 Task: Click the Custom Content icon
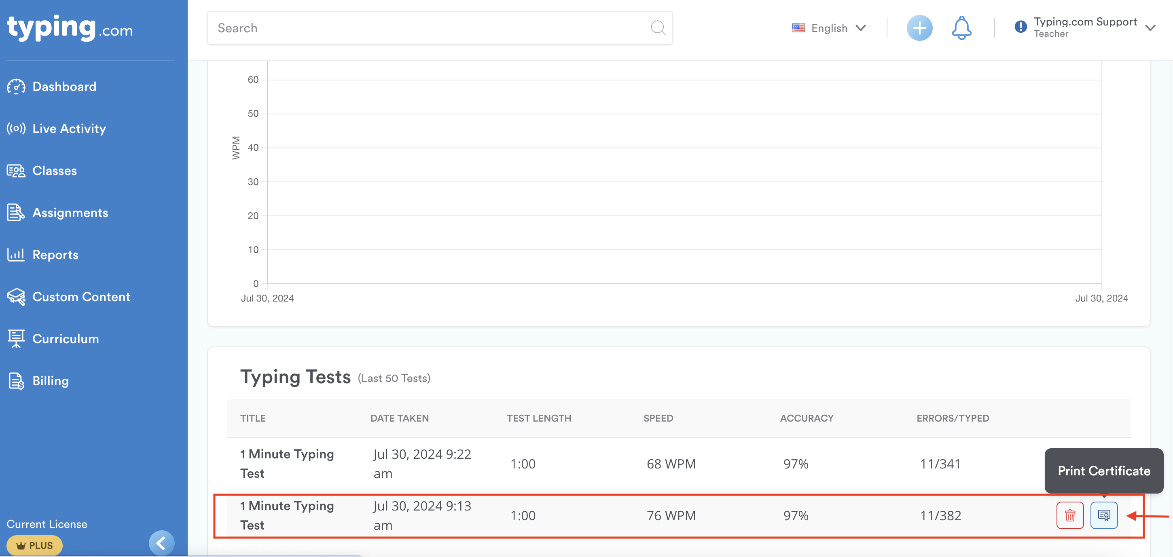(x=16, y=297)
